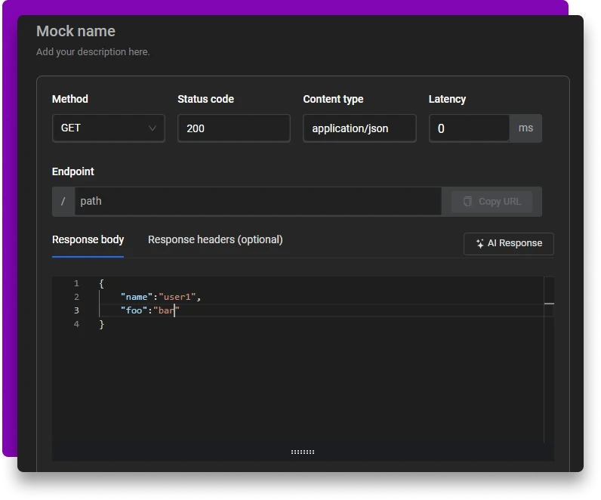Screen dimensions: 601x500
Task: Click the code editor vertical scrollbar
Action: tap(549, 360)
